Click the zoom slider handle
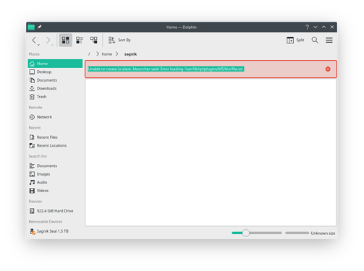The image size is (364, 271). (245, 233)
